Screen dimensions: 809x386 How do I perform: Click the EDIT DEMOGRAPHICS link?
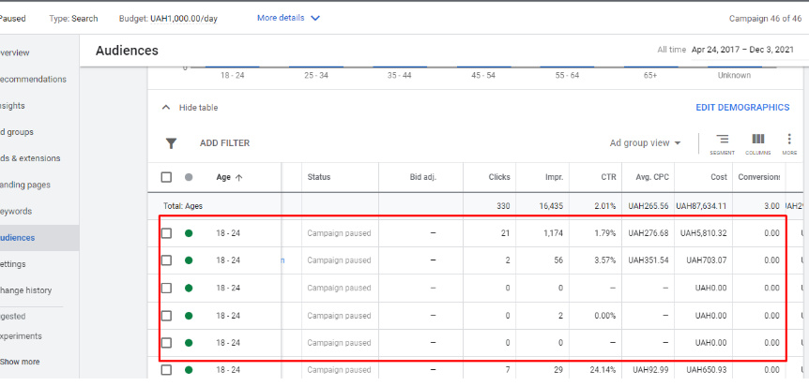click(741, 108)
